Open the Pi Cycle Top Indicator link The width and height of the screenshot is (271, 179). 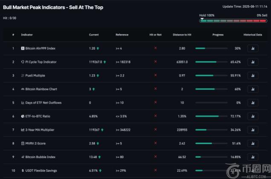41,62
